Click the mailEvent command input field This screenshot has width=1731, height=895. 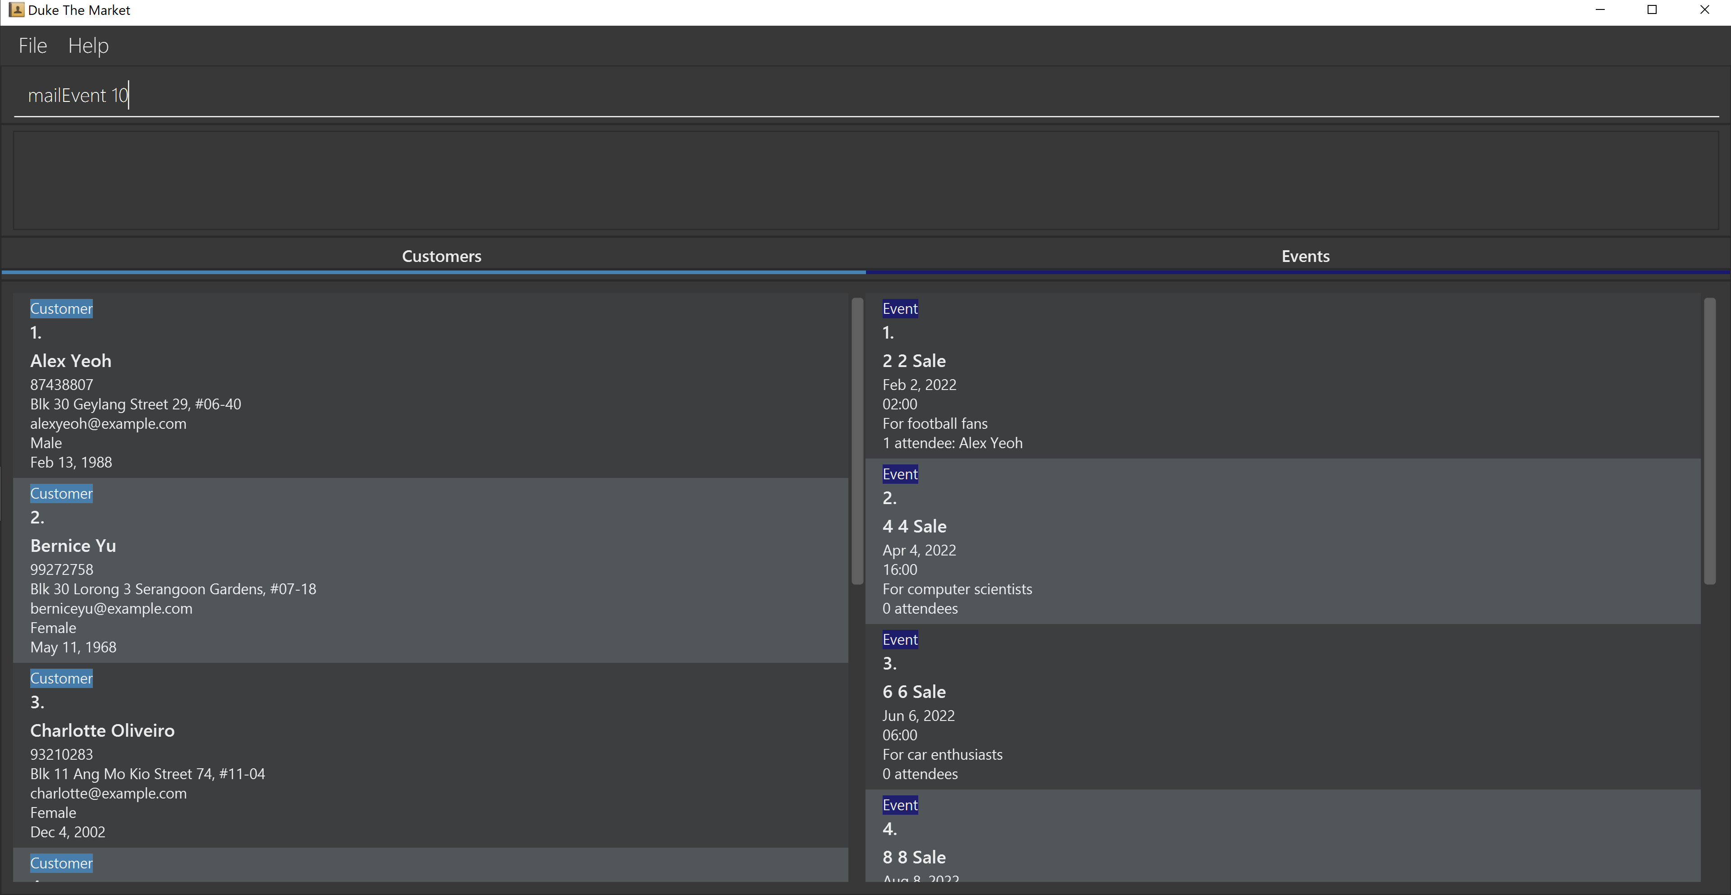865,96
